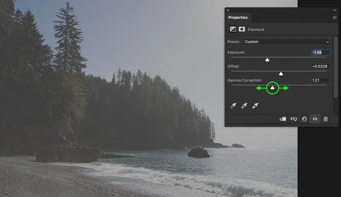Collapse the Properties panel
Viewport: 341px width, 197px height.
pos(335,10)
